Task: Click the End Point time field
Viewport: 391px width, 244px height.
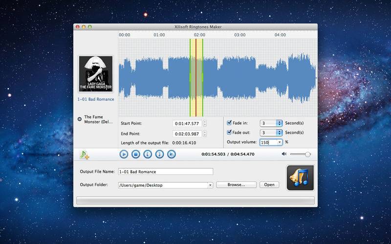Action: pos(187,134)
